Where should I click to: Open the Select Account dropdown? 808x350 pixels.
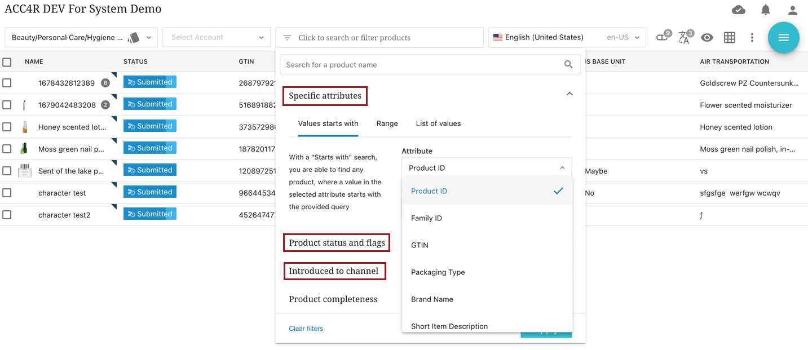[x=216, y=37]
